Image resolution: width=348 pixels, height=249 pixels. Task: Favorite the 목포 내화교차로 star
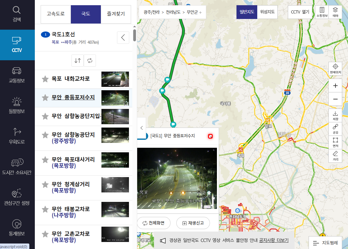pos(45,79)
